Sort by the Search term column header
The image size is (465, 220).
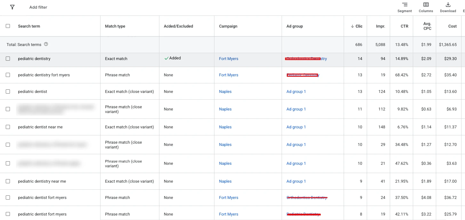click(x=29, y=26)
